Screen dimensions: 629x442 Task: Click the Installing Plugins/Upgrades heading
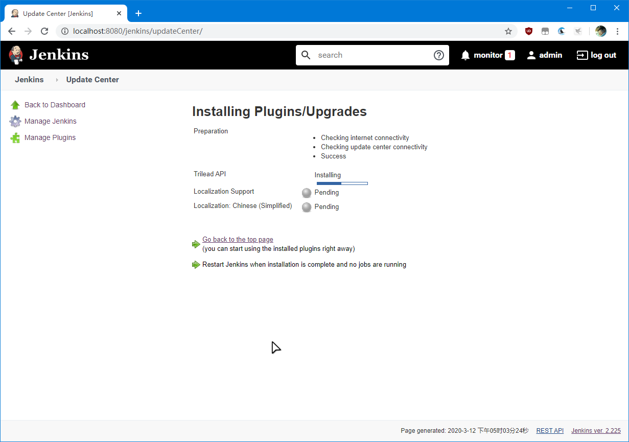coord(279,111)
